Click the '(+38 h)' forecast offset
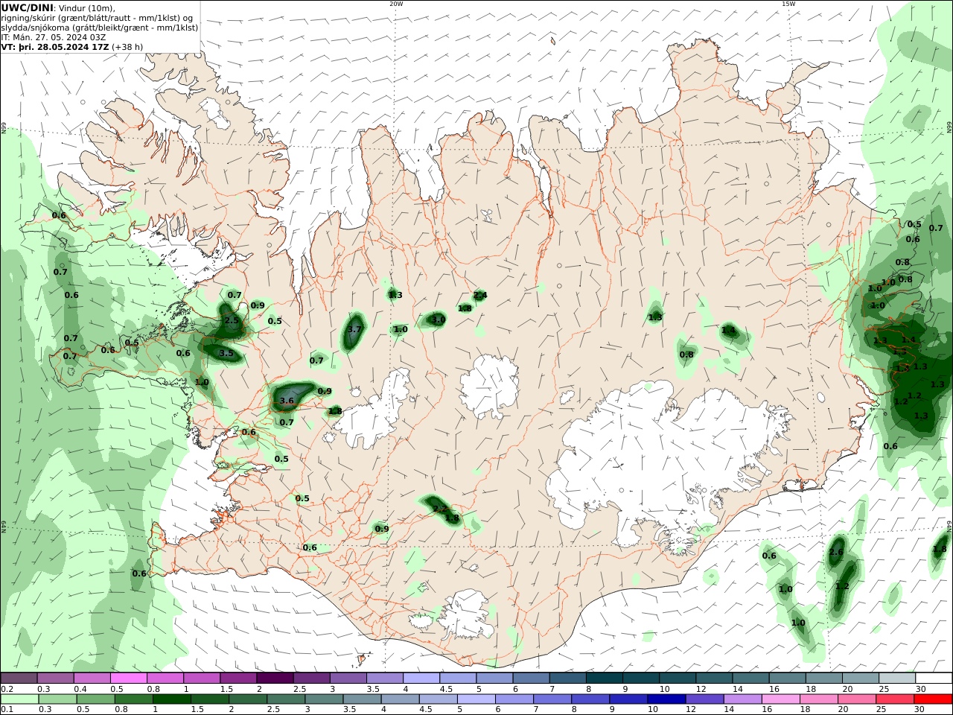The image size is (953, 715). pos(127,47)
